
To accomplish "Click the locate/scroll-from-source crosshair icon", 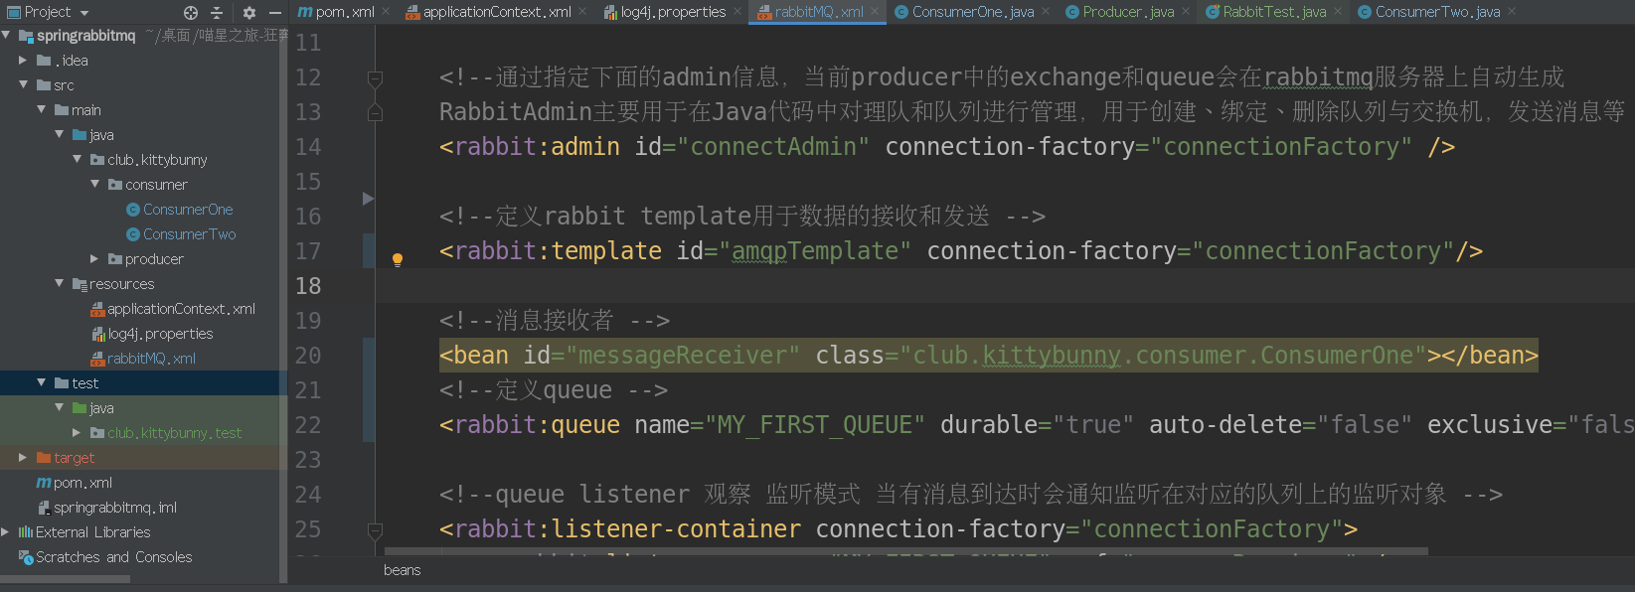I will pyautogui.click(x=191, y=13).
